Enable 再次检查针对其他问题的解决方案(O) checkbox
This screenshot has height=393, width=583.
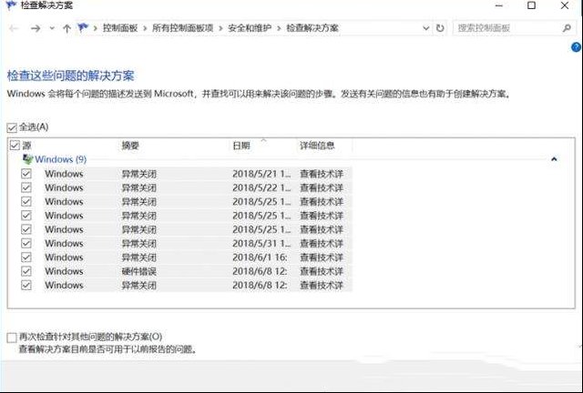point(12,338)
